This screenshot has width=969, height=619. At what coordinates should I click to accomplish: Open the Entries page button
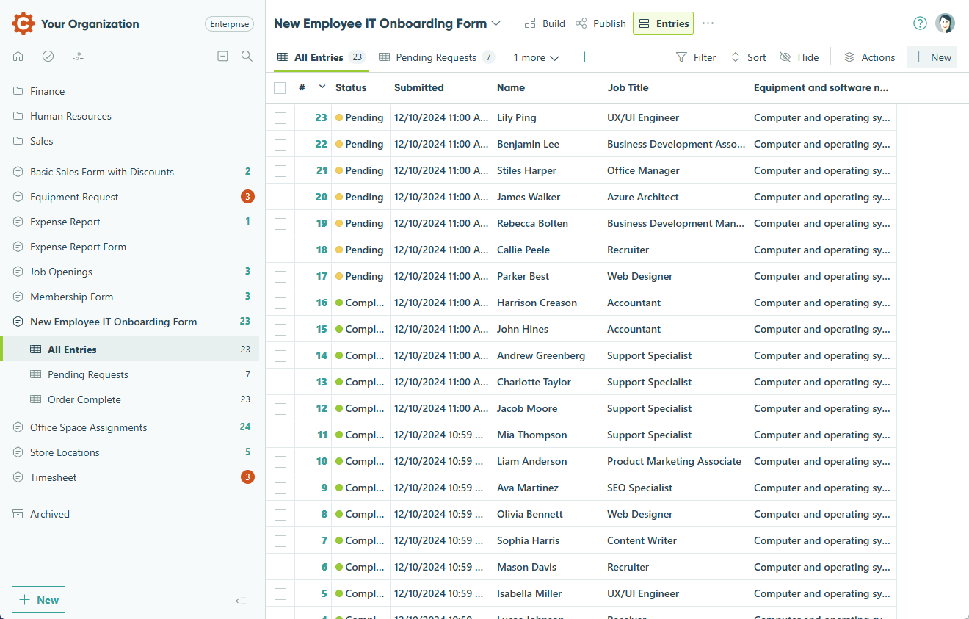664,23
